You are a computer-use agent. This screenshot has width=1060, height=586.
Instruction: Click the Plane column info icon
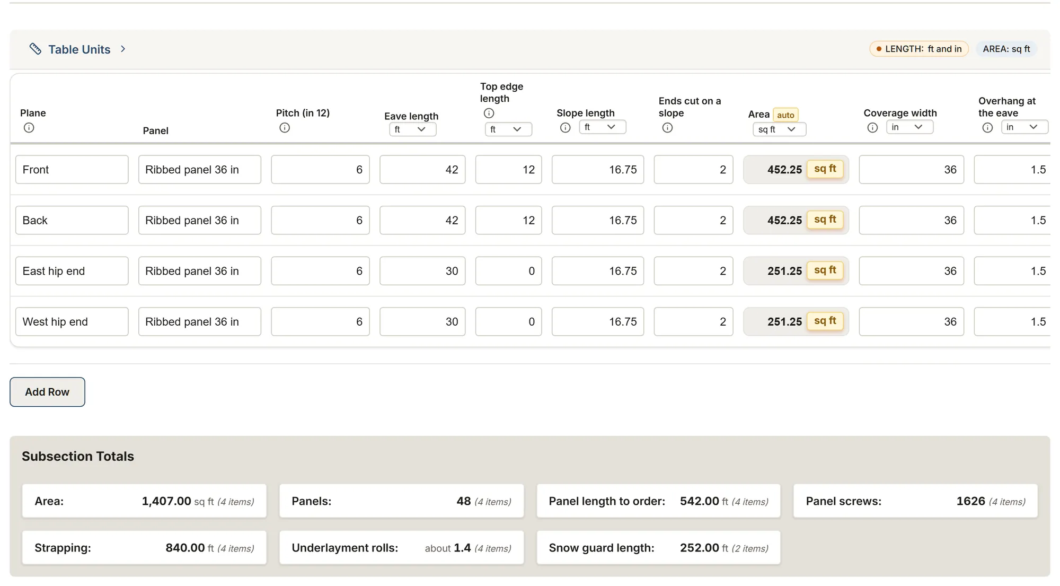click(x=29, y=128)
